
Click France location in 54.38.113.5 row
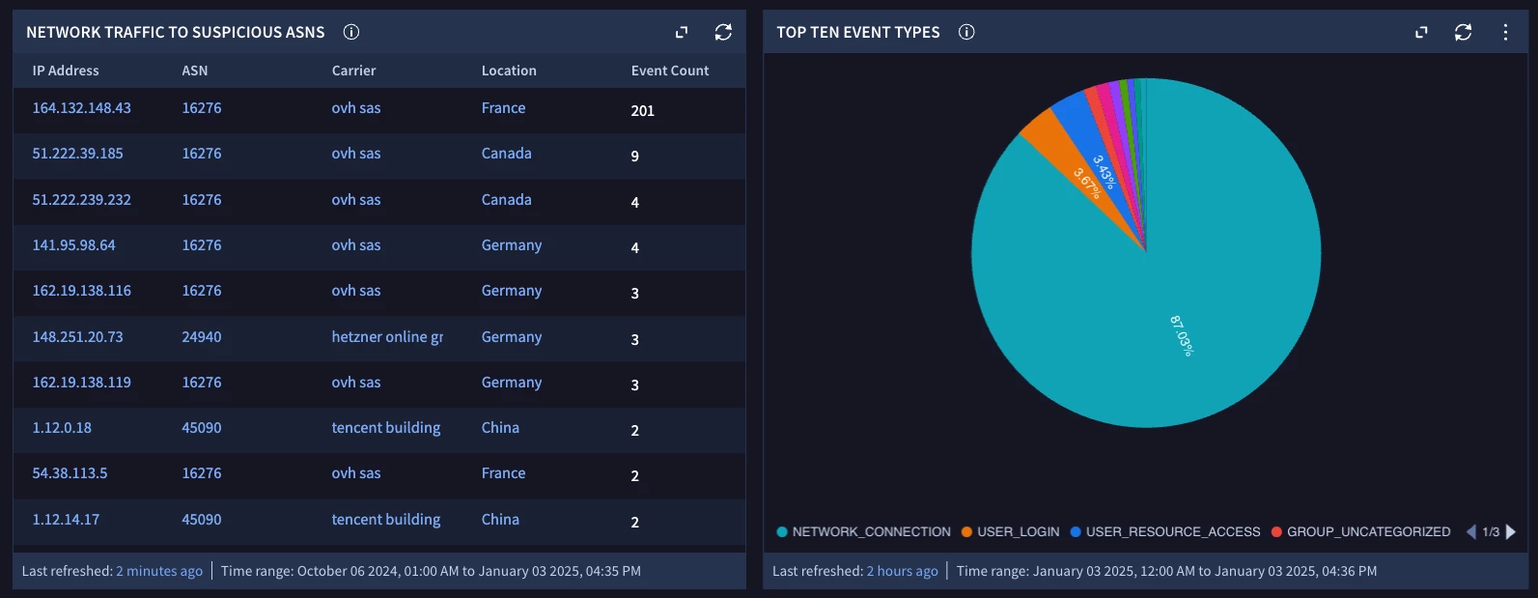coord(504,473)
